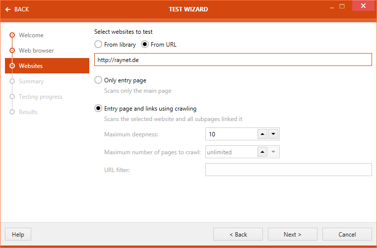Viewport: 377px width, 248px height.
Task: Increase Maximum deepness with up arrow
Action: 262,134
